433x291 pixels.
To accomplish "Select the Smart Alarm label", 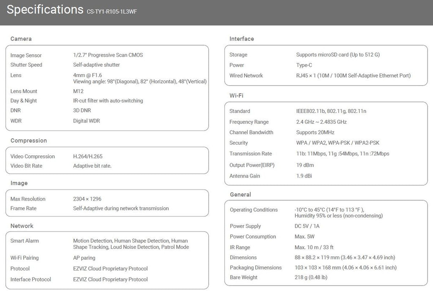I will 25,241.
